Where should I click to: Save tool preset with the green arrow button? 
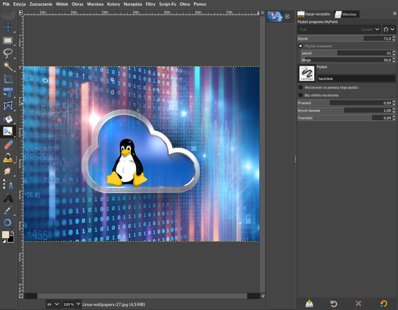point(309,303)
